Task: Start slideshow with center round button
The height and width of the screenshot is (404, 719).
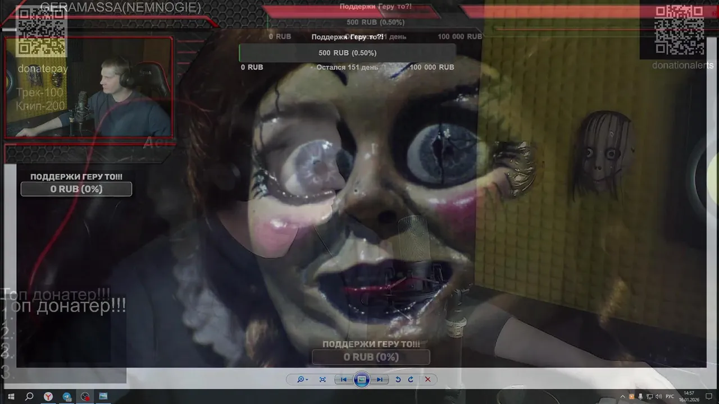Action: pyautogui.click(x=362, y=379)
